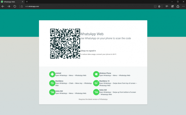Click the BlackBerry green icon

52,83
